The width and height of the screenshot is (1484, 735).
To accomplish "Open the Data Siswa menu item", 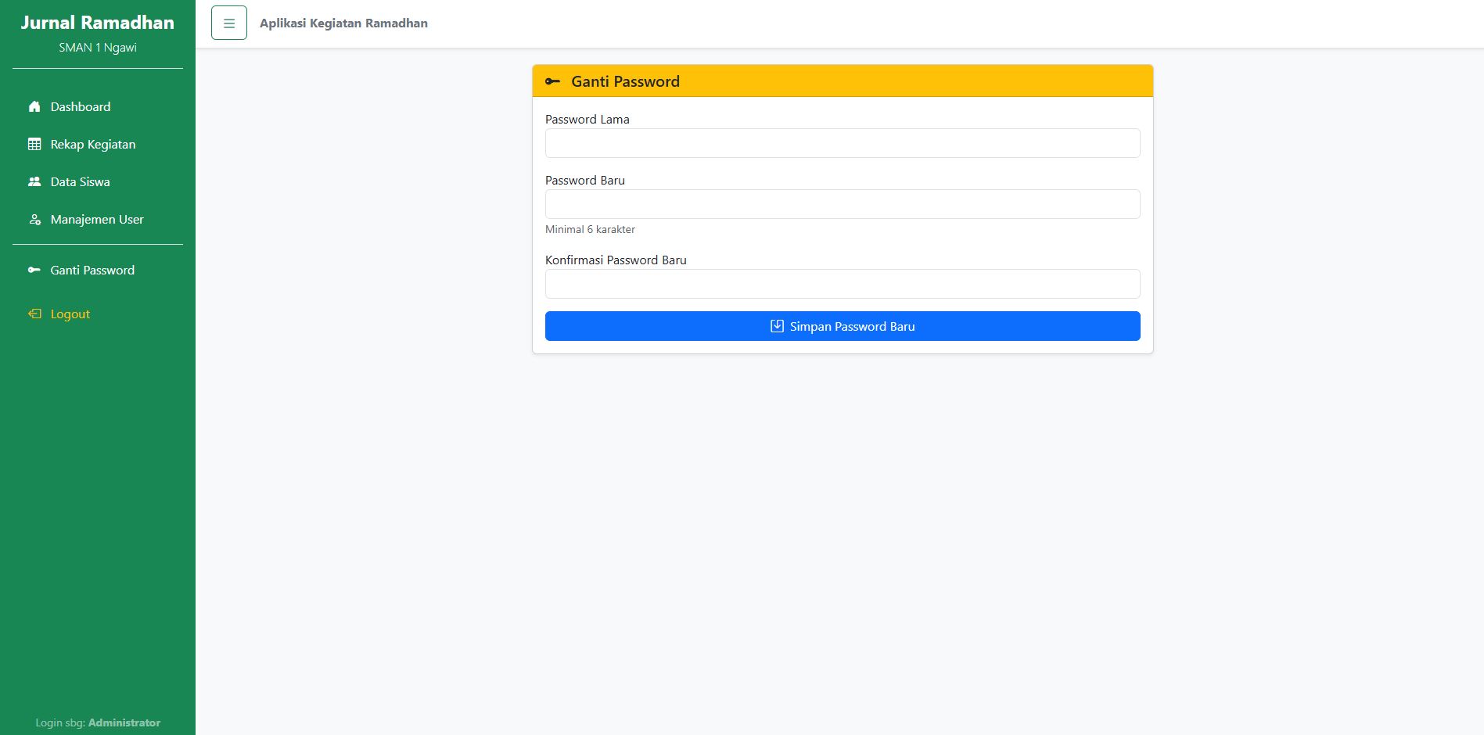I will (81, 181).
